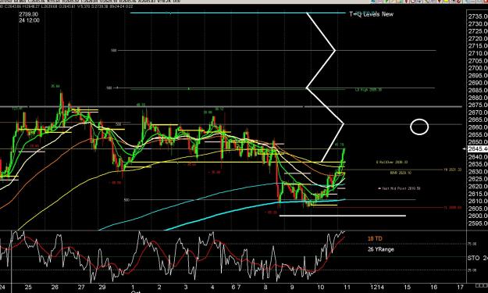Click 25.00 on the stochastic axis

pos(472,270)
